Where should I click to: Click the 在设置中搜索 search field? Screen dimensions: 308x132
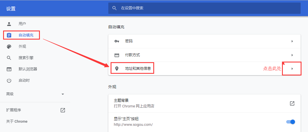click(204, 8)
